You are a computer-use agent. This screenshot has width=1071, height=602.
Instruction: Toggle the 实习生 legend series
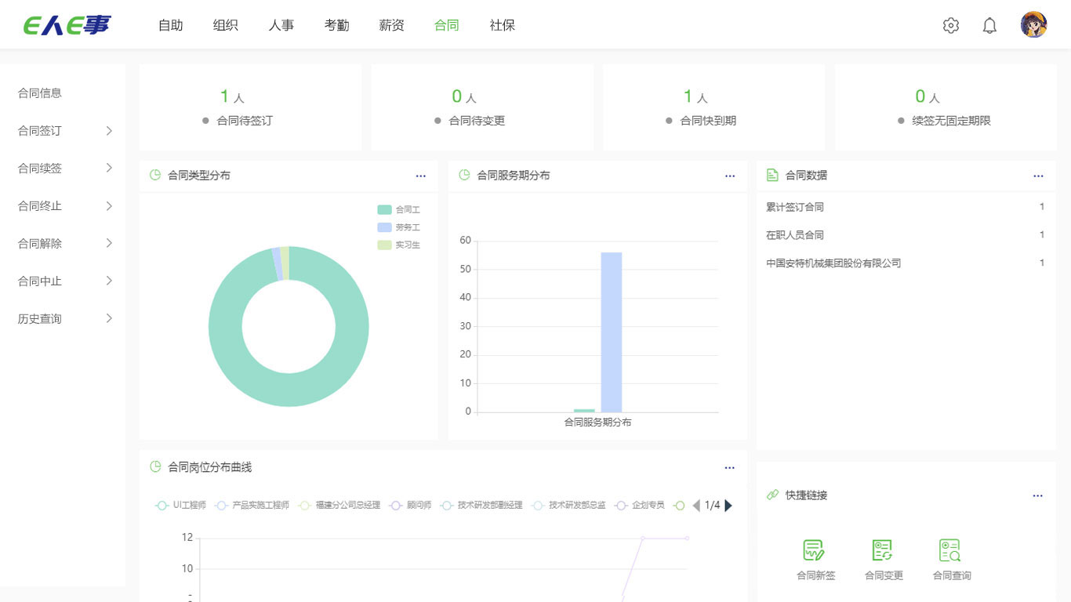399,245
